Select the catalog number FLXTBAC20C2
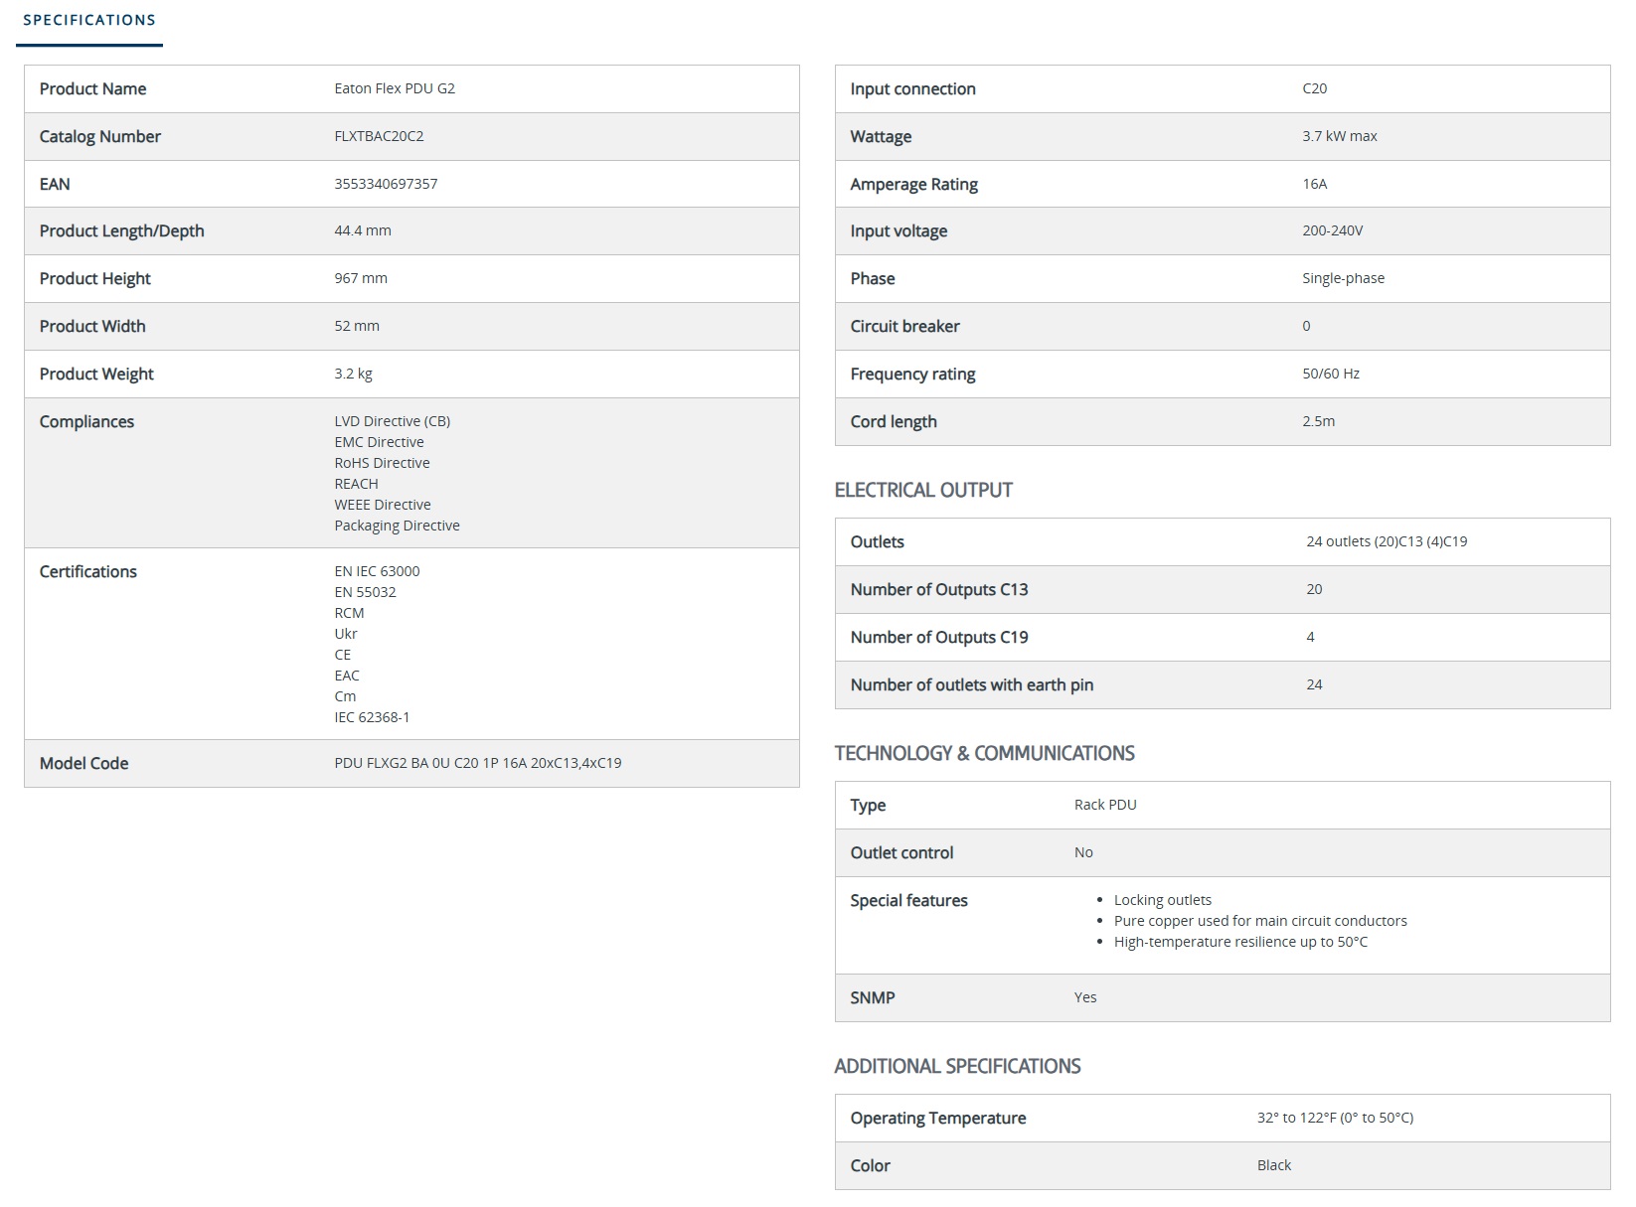The height and width of the screenshot is (1207, 1636). pos(379,136)
